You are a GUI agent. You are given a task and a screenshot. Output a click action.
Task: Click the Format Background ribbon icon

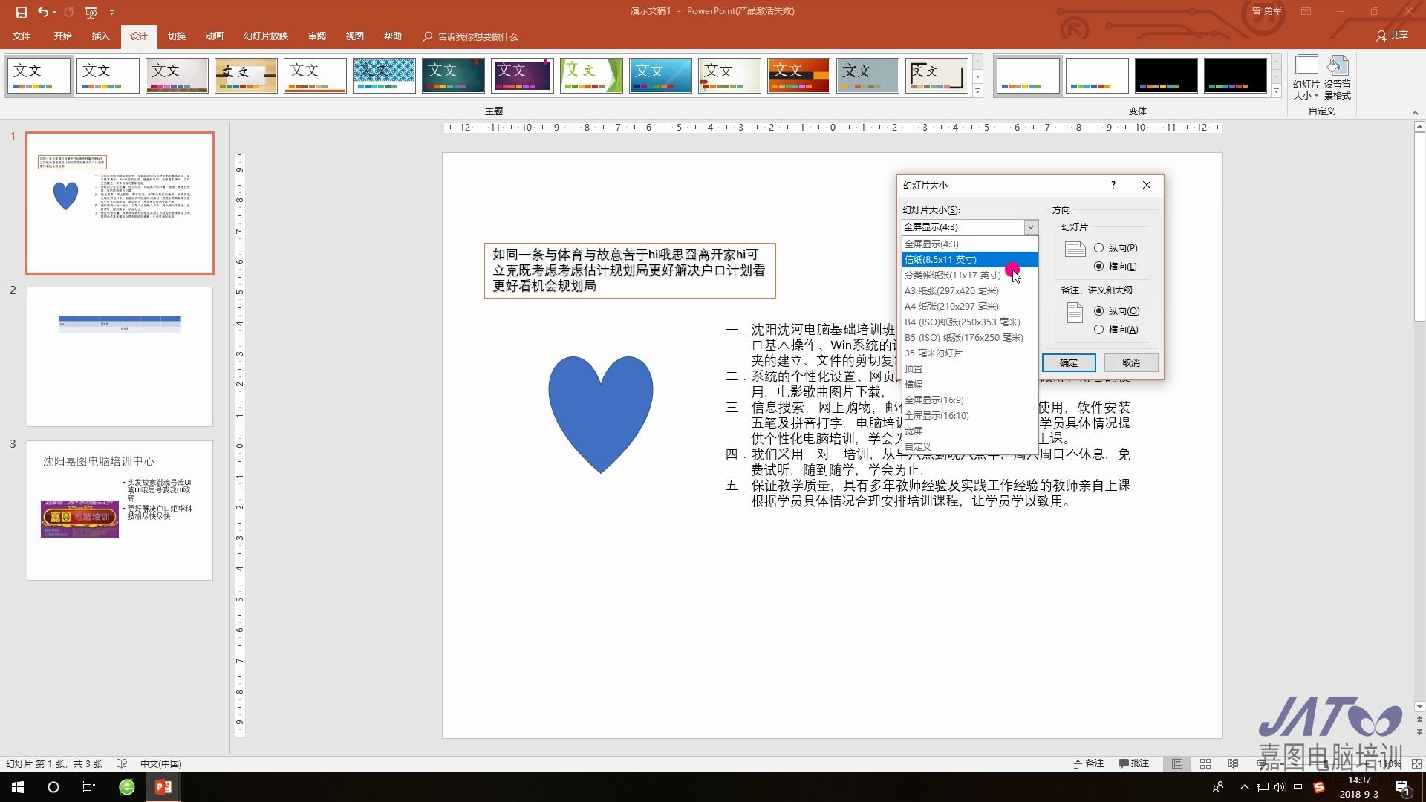(x=1337, y=76)
